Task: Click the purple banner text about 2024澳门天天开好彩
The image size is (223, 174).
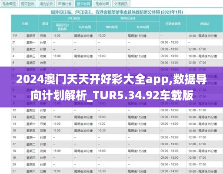Action: click(x=111, y=87)
